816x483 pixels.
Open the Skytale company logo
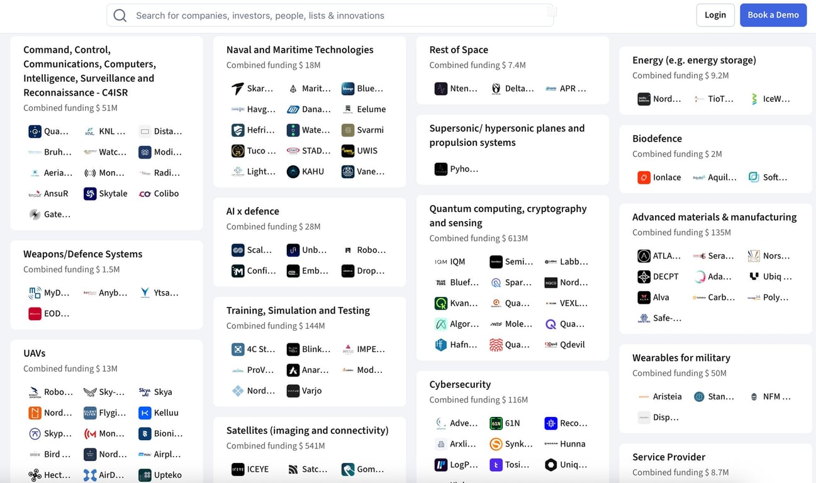(x=90, y=194)
